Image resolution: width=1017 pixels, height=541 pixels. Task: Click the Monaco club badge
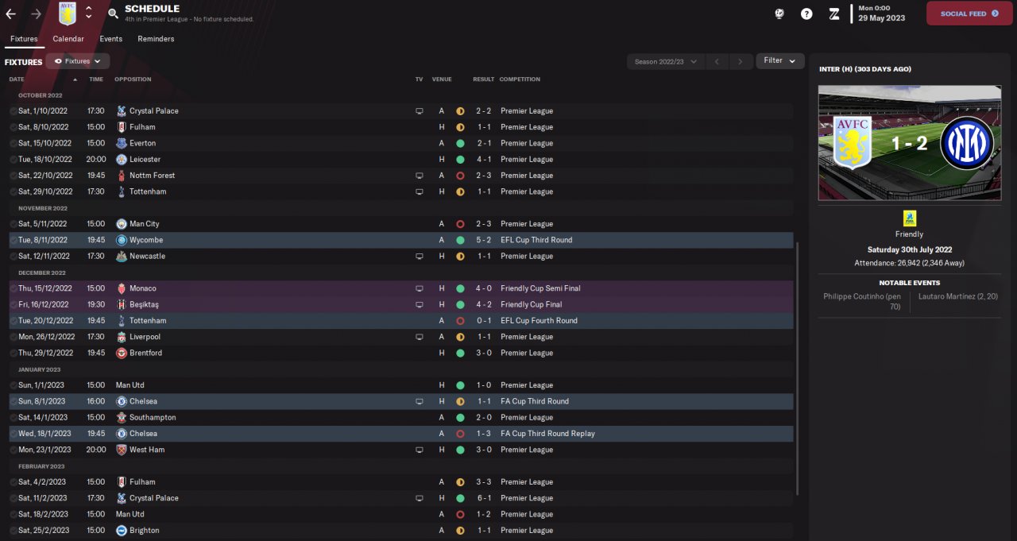pos(122,288)
